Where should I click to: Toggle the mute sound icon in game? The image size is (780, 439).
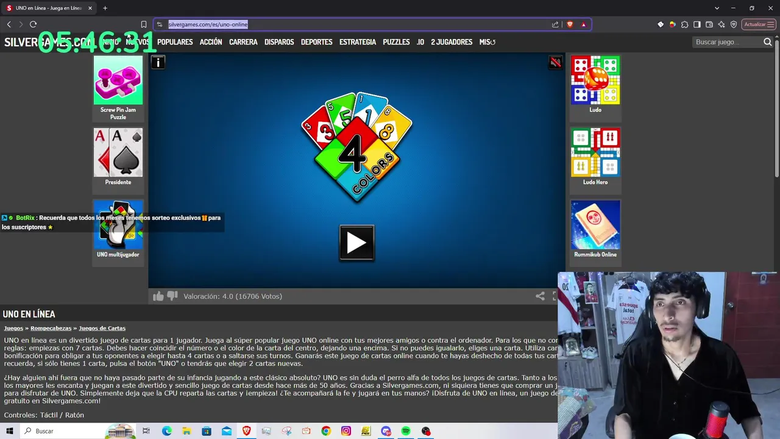[x=555, y=62]
